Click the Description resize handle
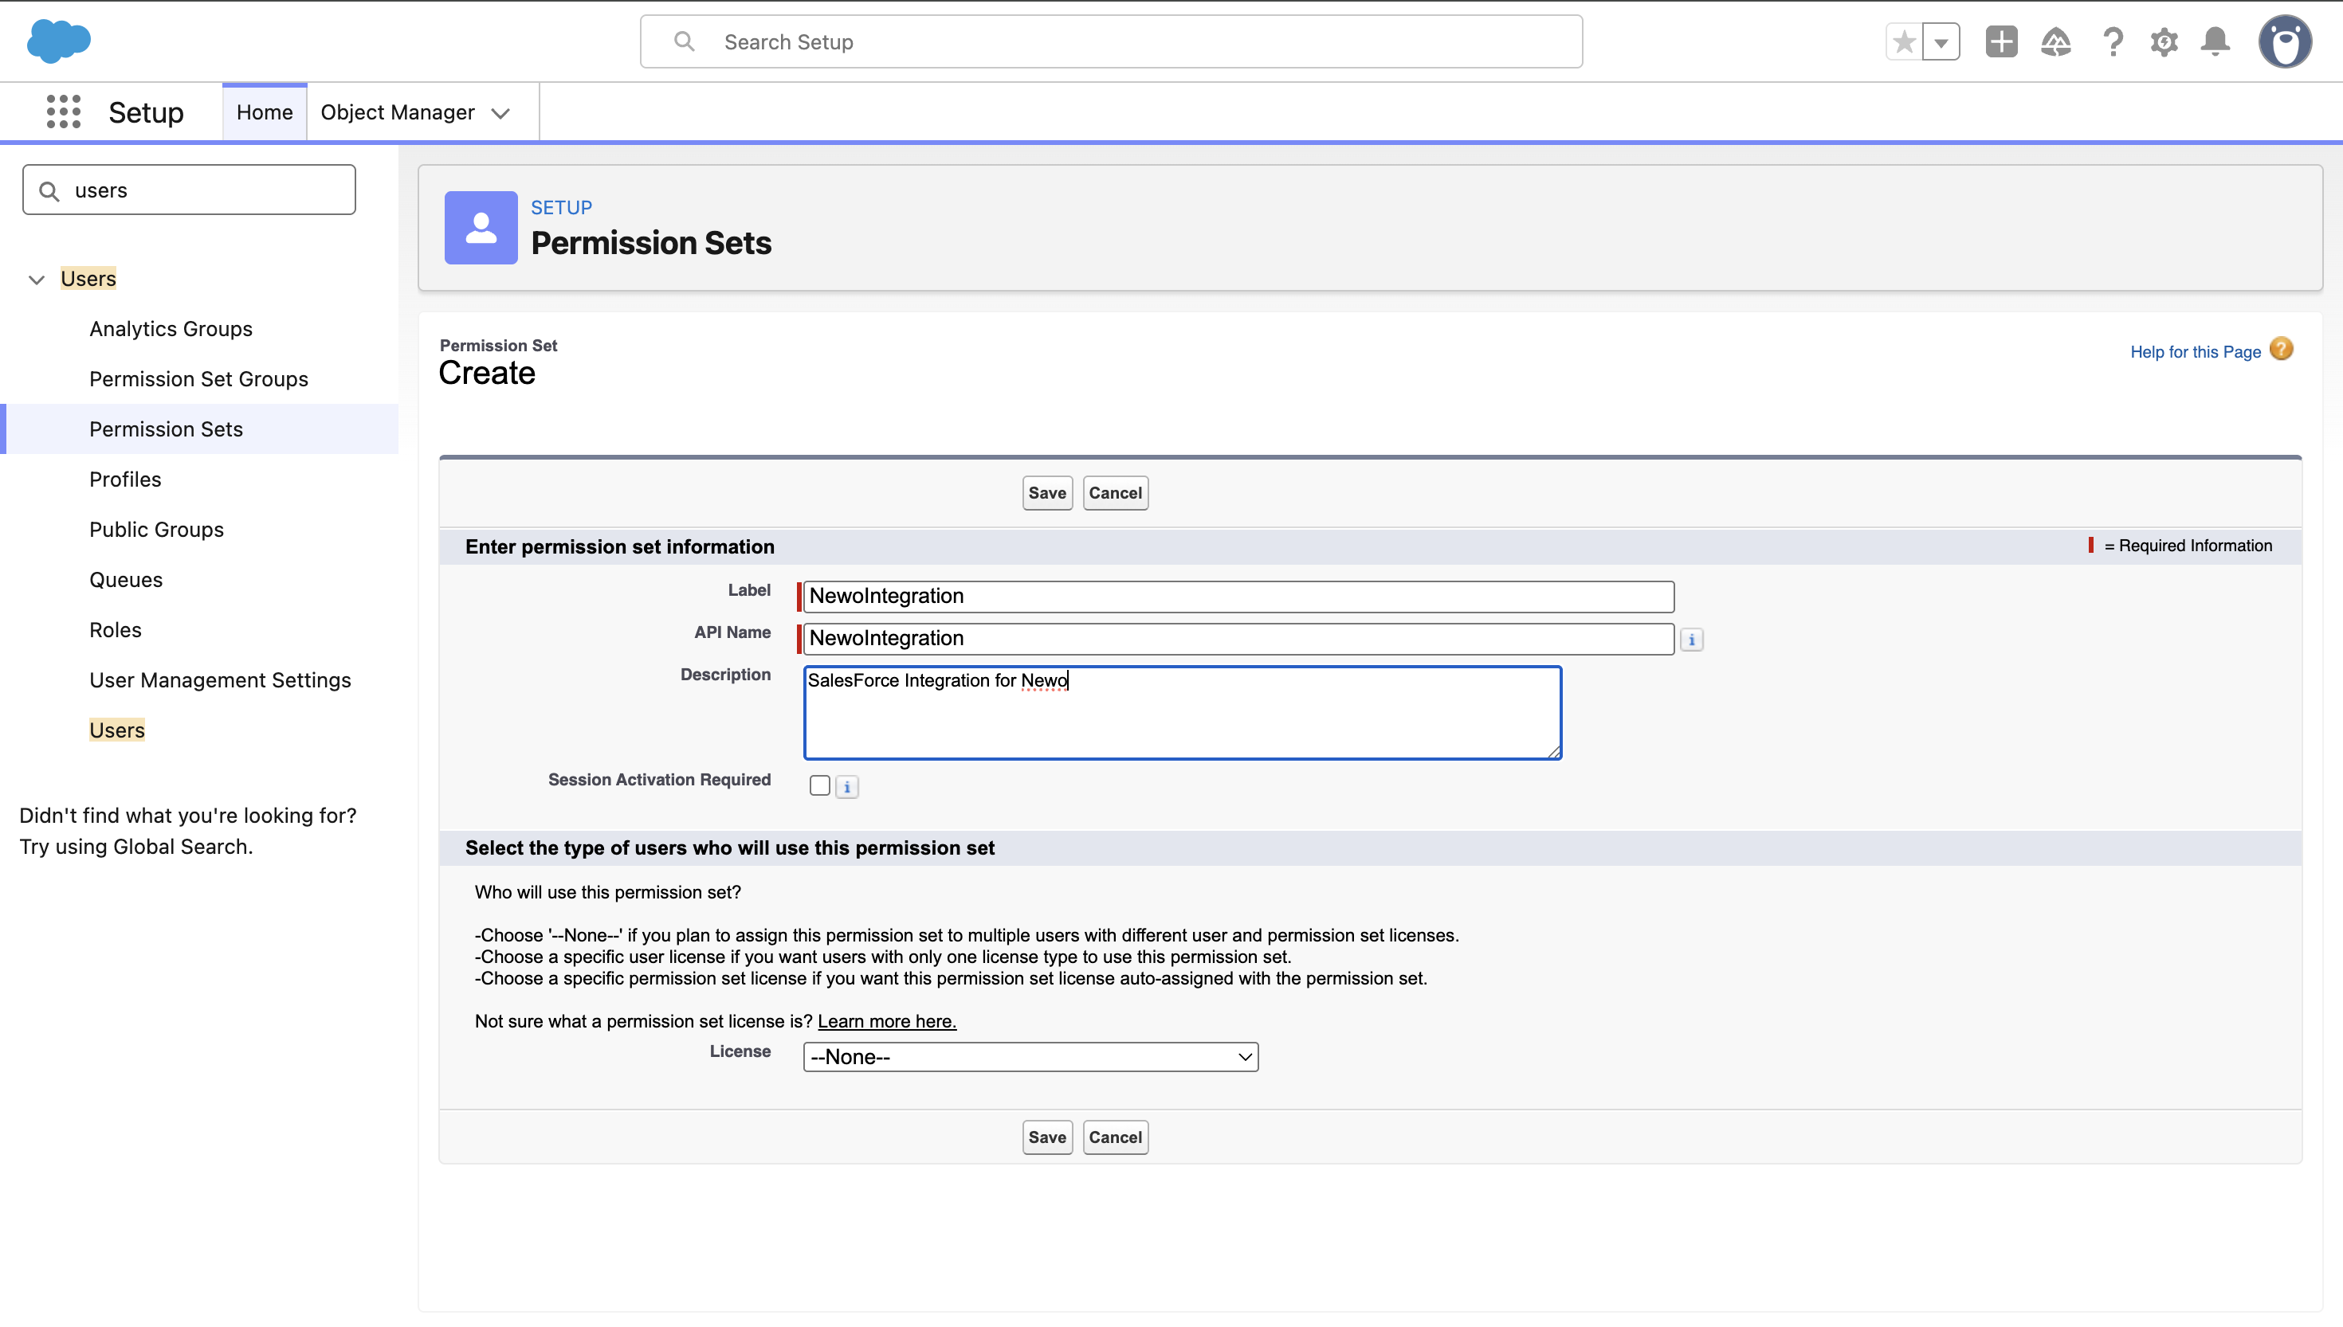The width and height of the screenshot is (2343, 1327). 1553,751
